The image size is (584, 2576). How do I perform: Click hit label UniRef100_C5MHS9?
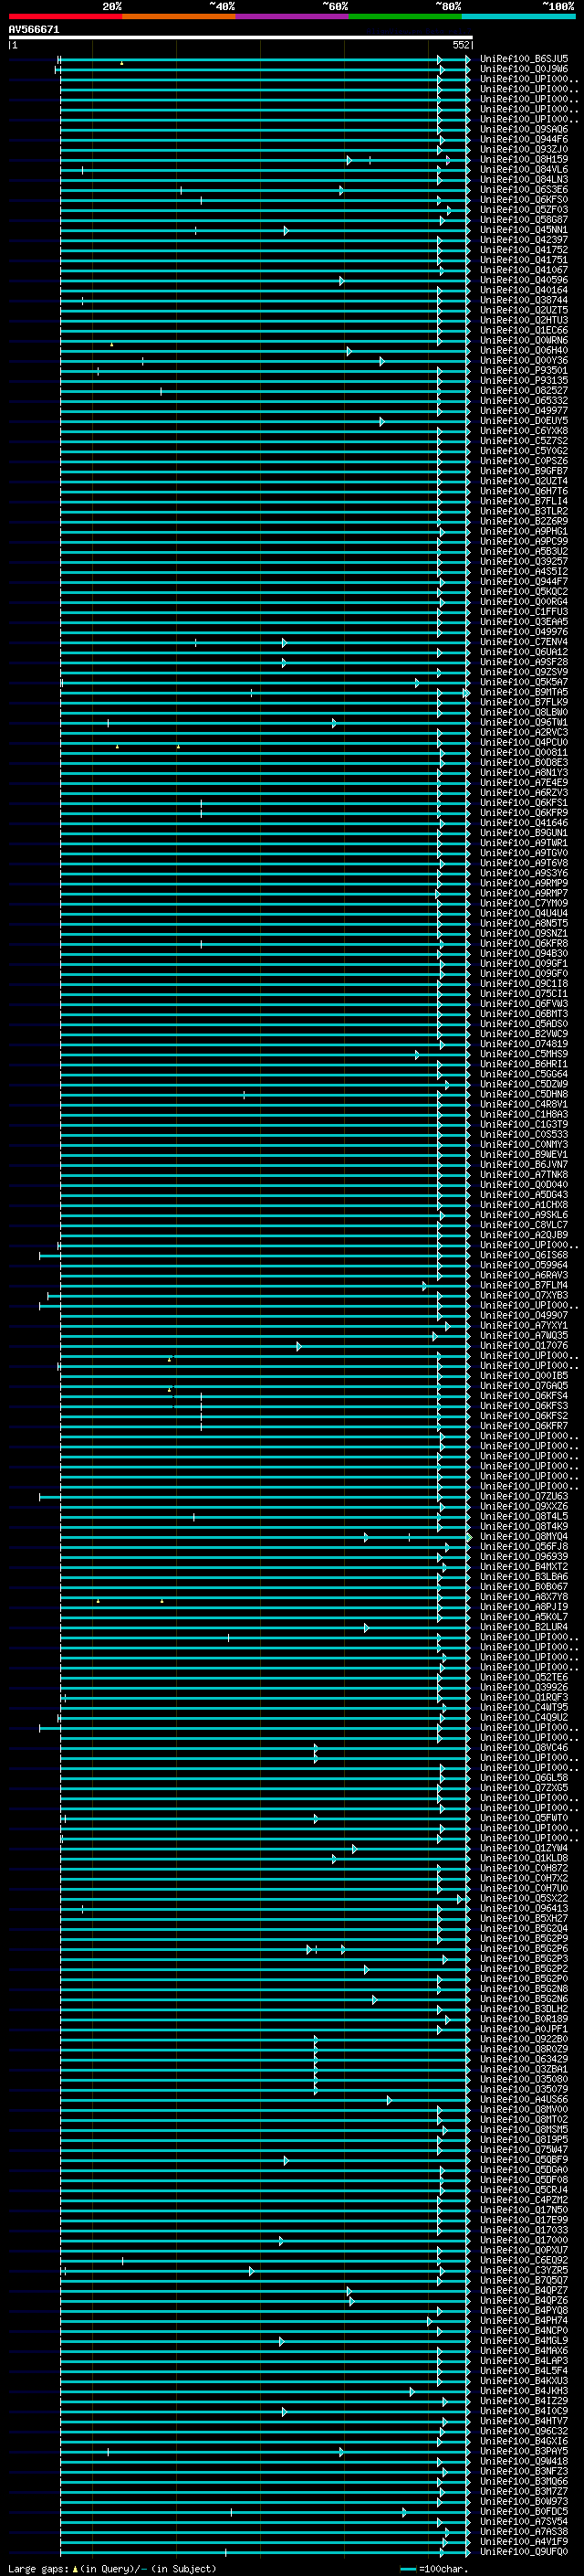click(x=524, y=1054)
